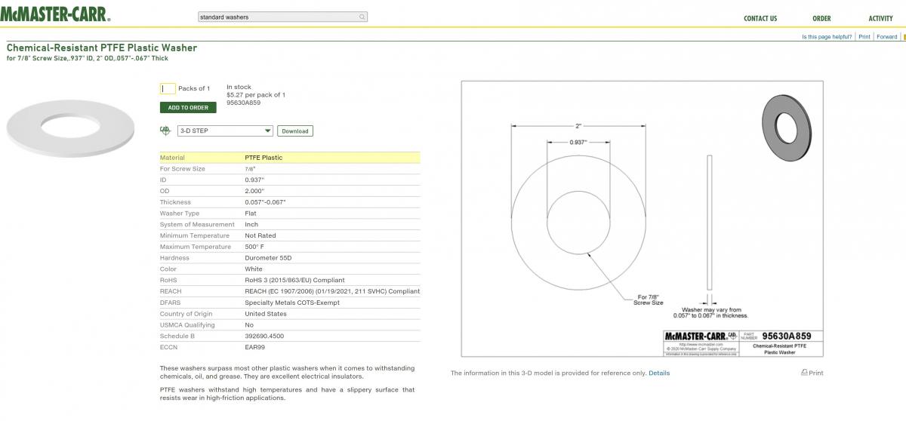
Task: Click the "Specialty Metals COTS-Exempt" value
Action: pos(292,303)
